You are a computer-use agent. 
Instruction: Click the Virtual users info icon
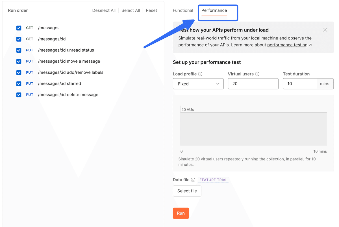[257, 74]
